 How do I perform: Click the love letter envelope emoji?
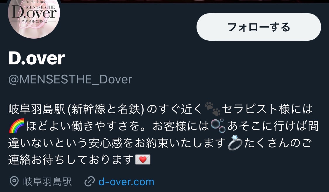(x=143, y=160)
